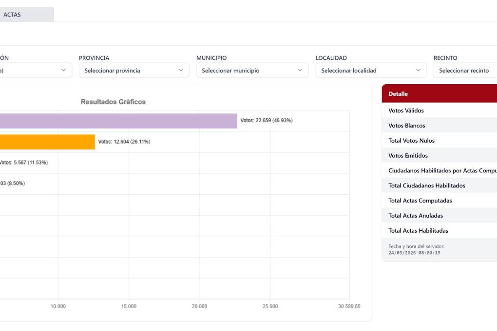Select the Total Actas Anuladas row
The width and height of the screenshot is (497, 331).
point(439,216)
